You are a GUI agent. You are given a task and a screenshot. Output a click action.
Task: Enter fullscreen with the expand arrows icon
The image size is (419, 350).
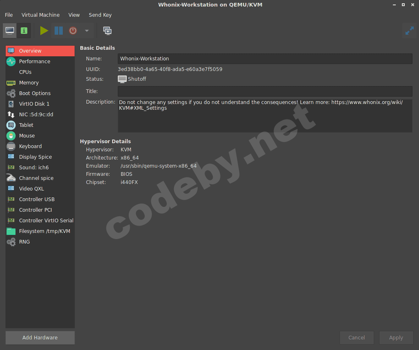pos(409,30)
